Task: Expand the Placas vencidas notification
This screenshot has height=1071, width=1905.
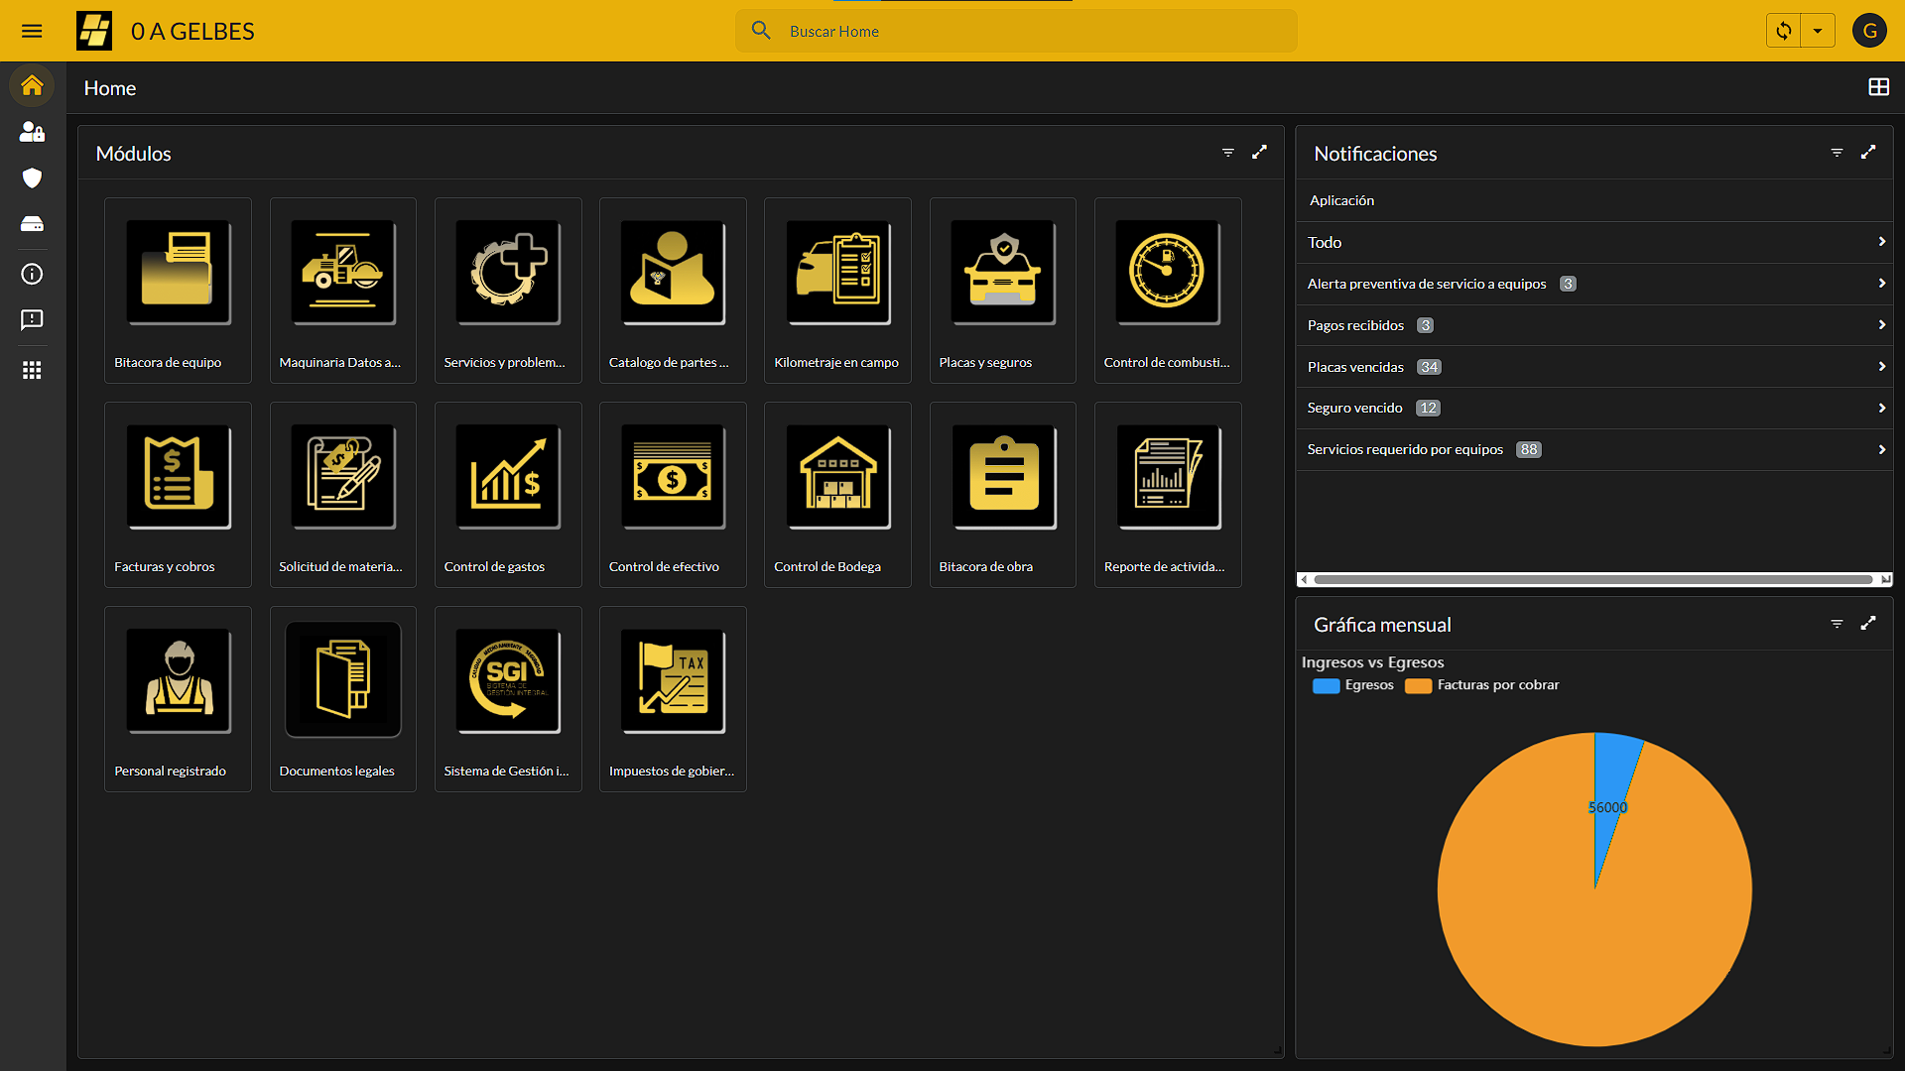Action: [1881, 366]
